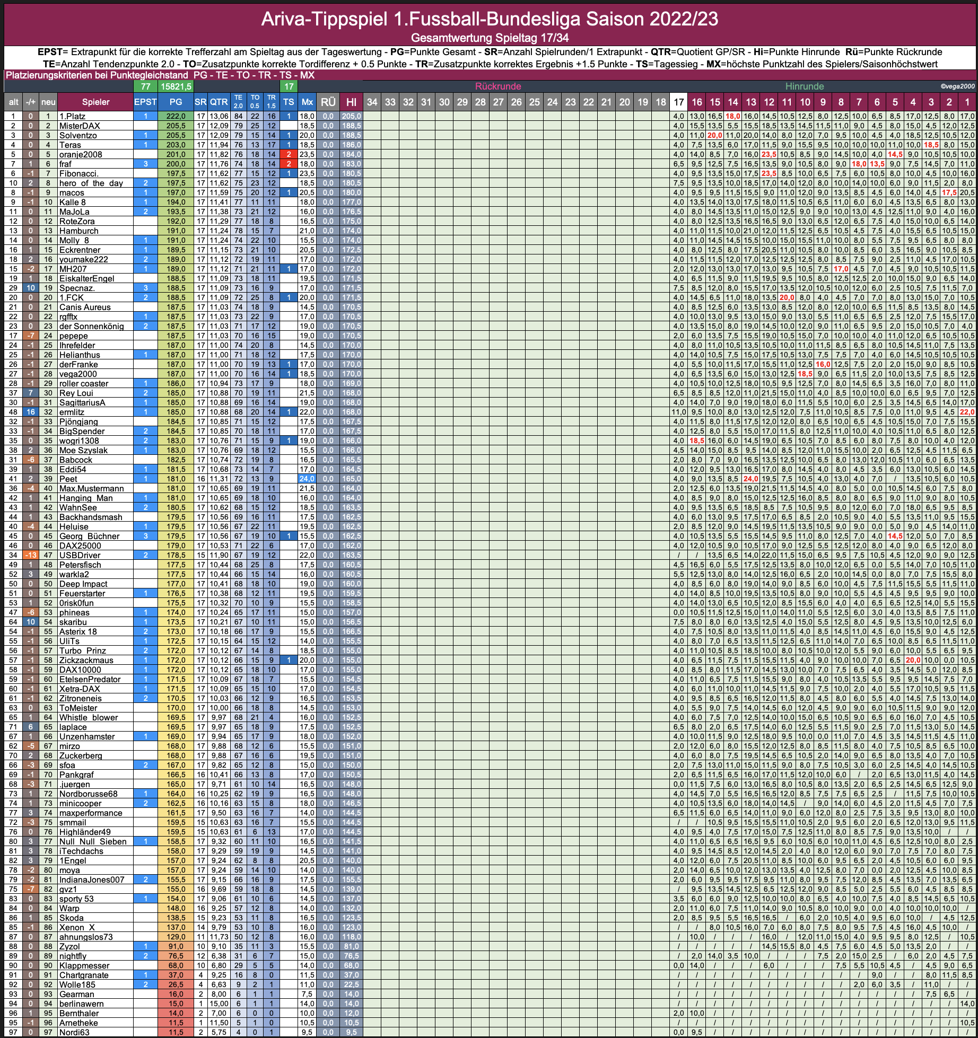Click player name hero of the day
978x1038 pixels.
pyautogui.click(x=91, y=183)
